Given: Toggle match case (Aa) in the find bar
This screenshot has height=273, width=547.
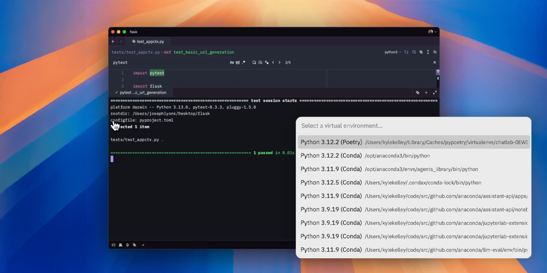Looking at the screenshot, I should click(232, 62).
